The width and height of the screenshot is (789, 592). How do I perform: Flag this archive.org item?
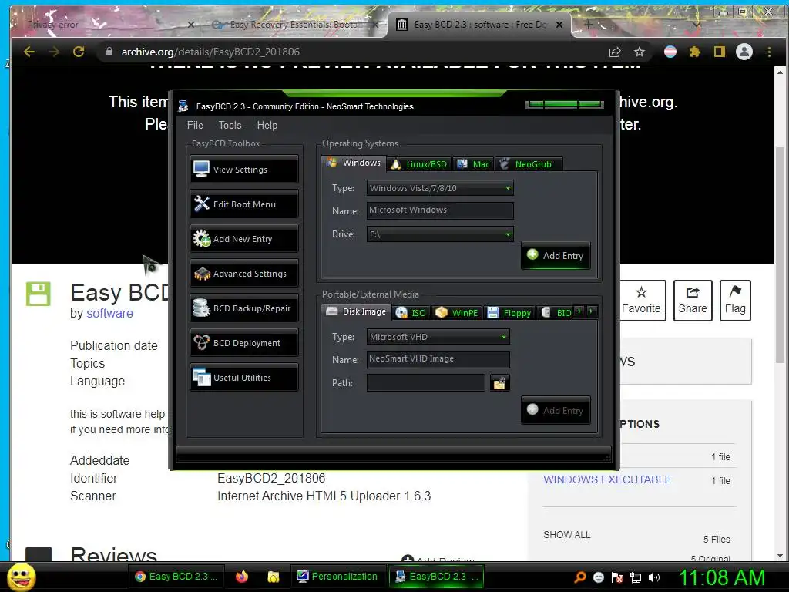[735, 301]
